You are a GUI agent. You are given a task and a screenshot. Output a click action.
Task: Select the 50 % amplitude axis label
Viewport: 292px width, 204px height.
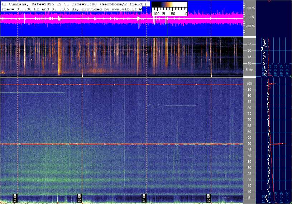pos(250,8)
